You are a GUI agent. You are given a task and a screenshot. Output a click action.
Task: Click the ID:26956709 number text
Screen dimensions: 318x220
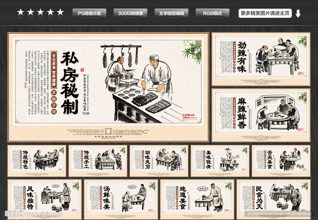pyautogui.click(x=257, y=214)
